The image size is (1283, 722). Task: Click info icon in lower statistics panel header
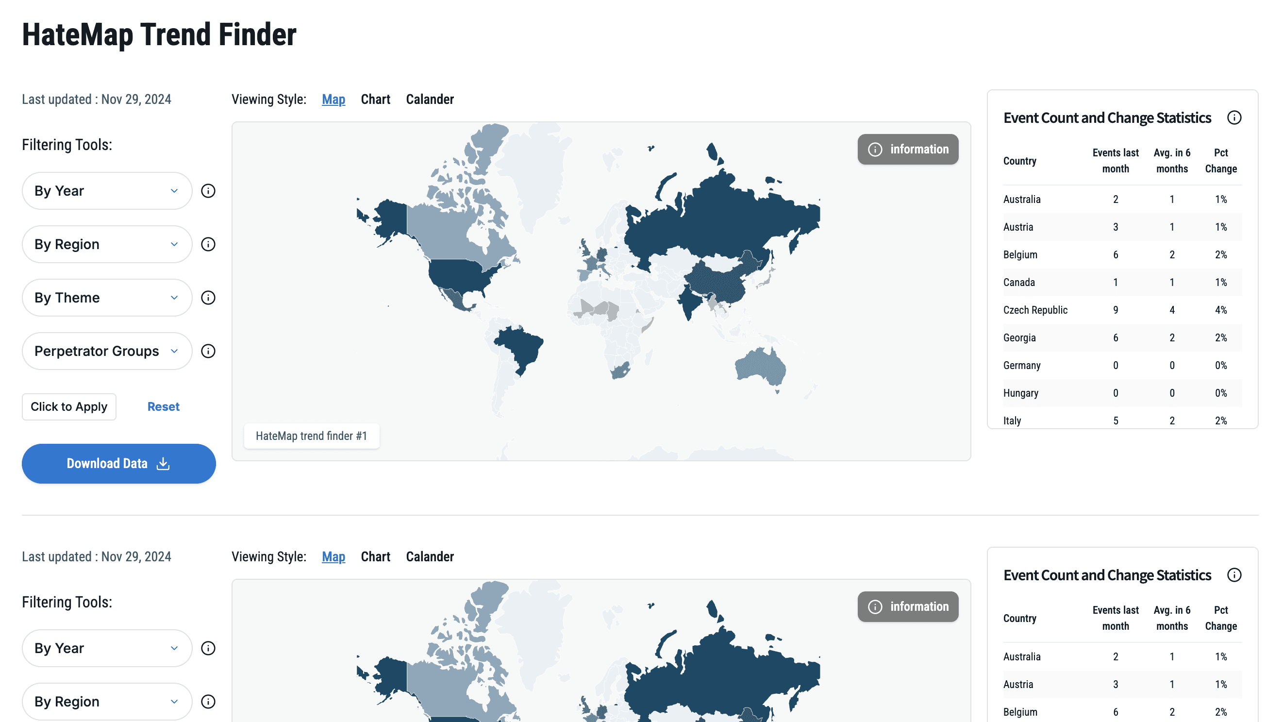[1233, 575]
